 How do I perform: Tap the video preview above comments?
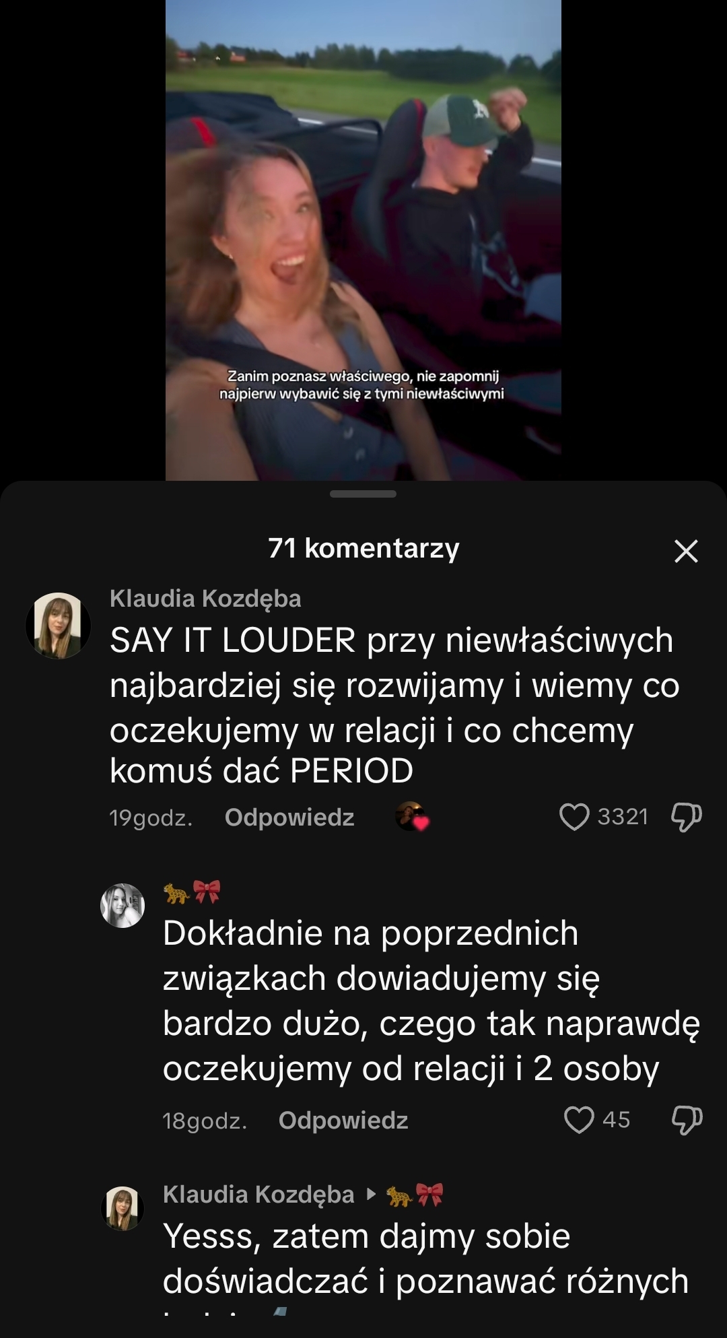click(363, 240)
